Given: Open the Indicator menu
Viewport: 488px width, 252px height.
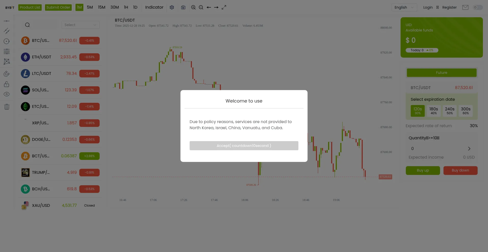Looking at the screenshot, I should [154, 7].
